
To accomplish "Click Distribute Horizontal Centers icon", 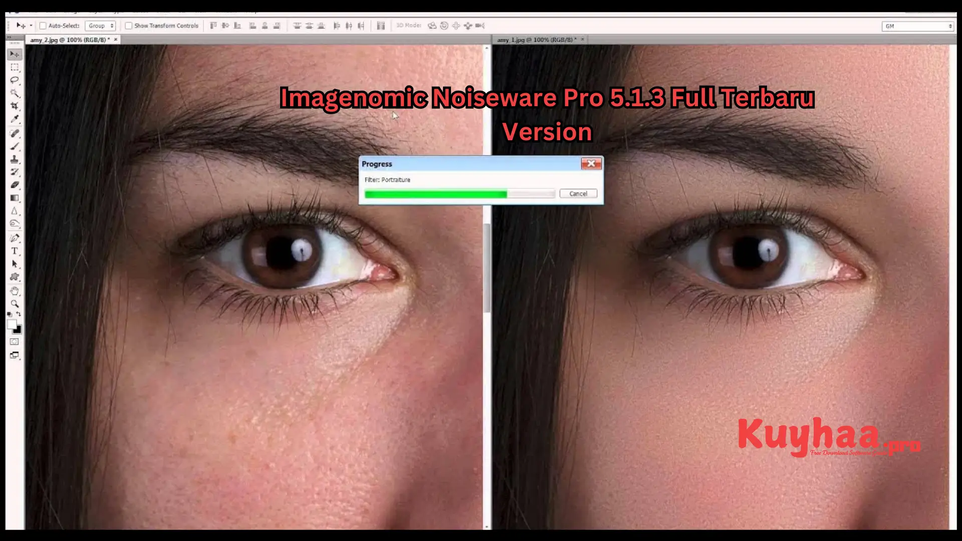I will click(x=349, y=26).
